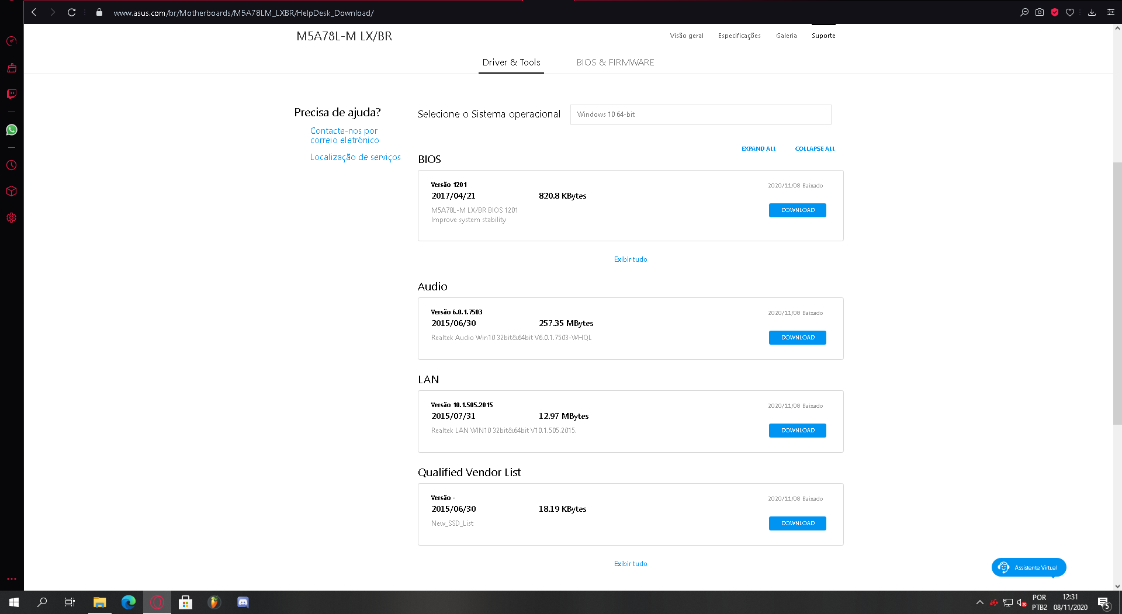
Task: Open Twitch in the sidebar
Action: pyautogui.click(x=12, y=94)
